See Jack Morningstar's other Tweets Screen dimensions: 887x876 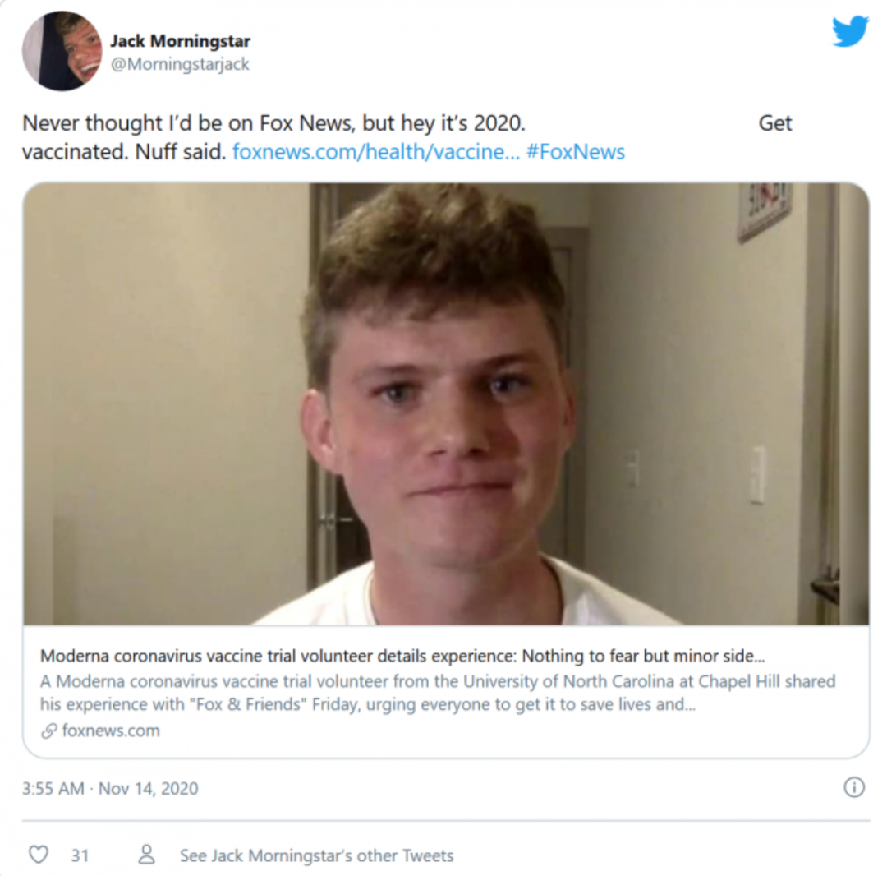click(317, 855)
